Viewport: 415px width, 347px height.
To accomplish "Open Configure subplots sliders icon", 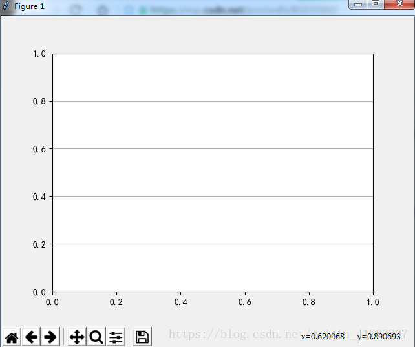I will pos(116,337).
